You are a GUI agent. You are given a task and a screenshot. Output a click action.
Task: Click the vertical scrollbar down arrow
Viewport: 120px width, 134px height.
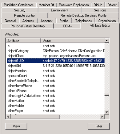click(107, 112)
